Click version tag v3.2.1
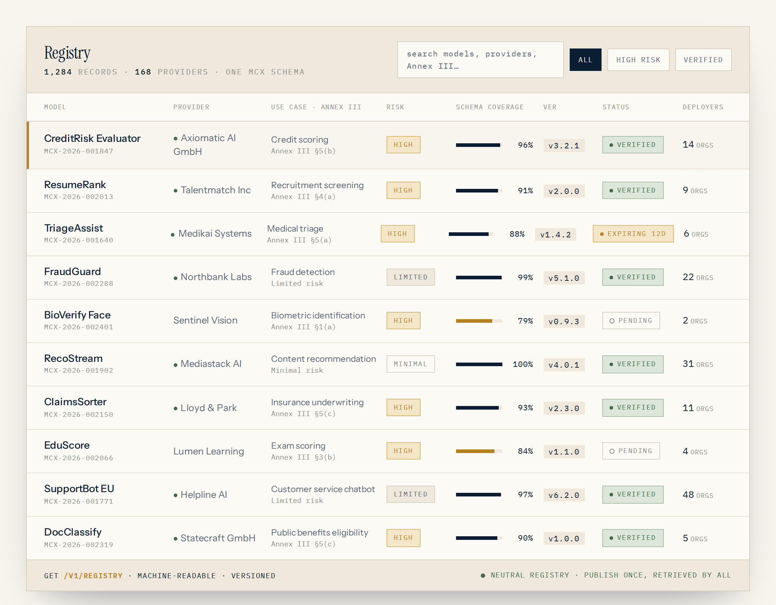Viewport: 776px width, 605px height. click(564, 145)
